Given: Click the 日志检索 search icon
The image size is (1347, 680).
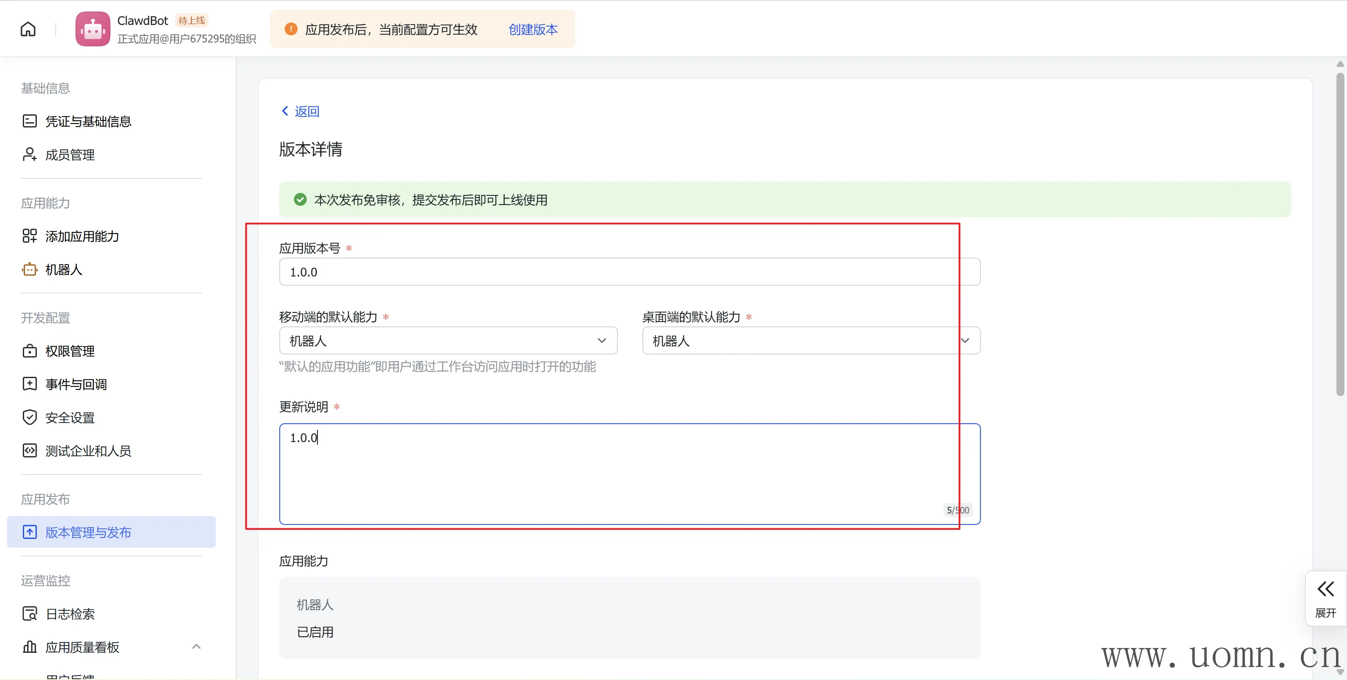Looking at the screenshot, I should pyautogui.click(x=29, y=613).
